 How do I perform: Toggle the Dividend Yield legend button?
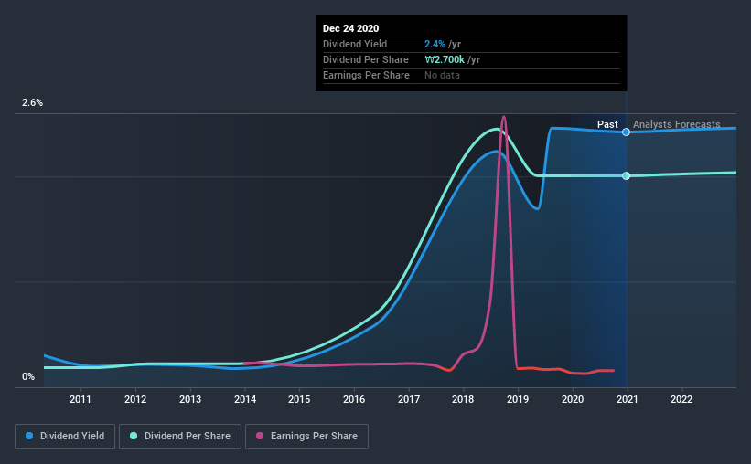[65, 437]
